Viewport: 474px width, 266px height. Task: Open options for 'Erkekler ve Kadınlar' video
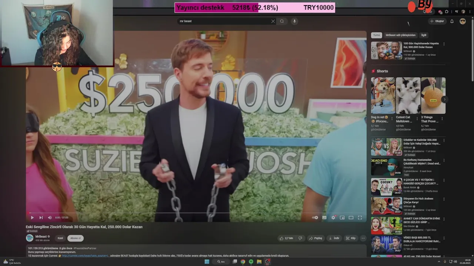pyautogui.click(x=444, y=140)
